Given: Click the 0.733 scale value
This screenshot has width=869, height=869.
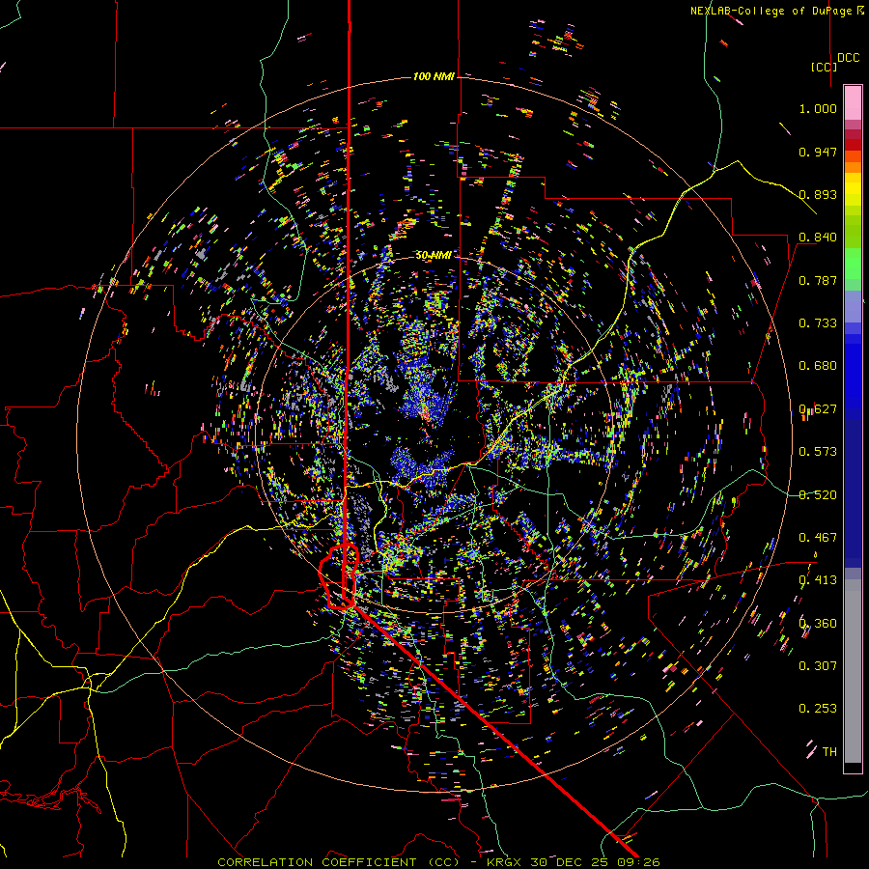Looking at the screenshot, I should click(818, 323).
